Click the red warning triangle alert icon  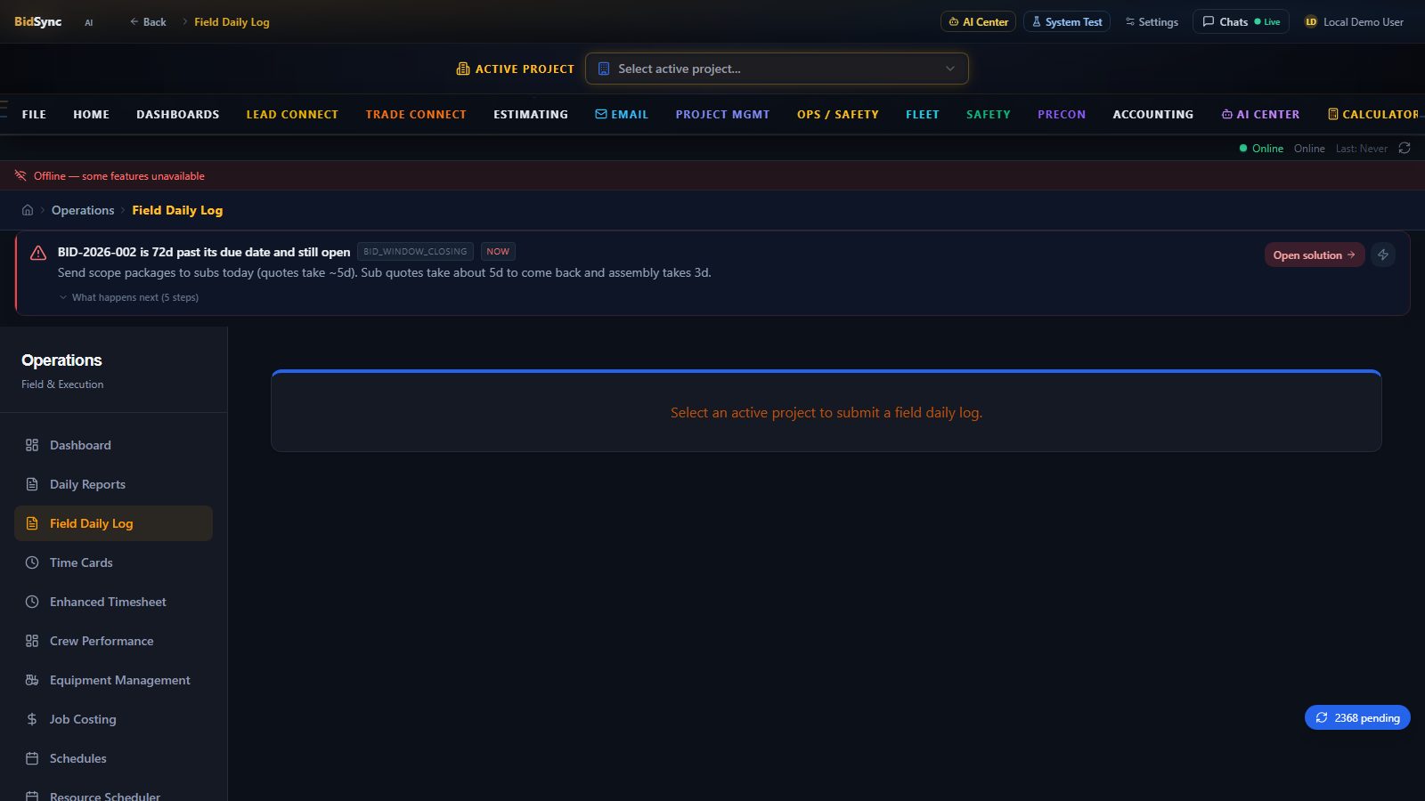38,253
